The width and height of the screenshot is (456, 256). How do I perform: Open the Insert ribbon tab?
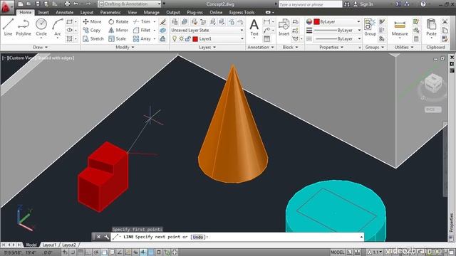(x=43, y=12)
